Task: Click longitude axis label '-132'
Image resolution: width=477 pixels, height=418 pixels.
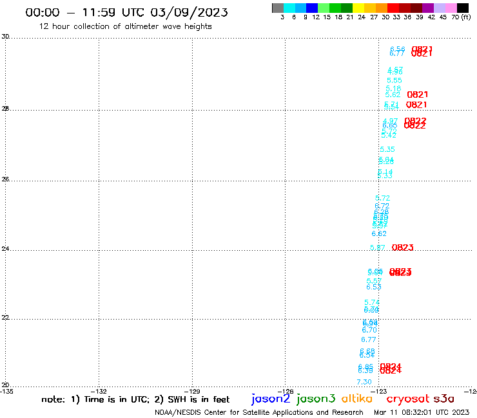Action: pos(99,391)
